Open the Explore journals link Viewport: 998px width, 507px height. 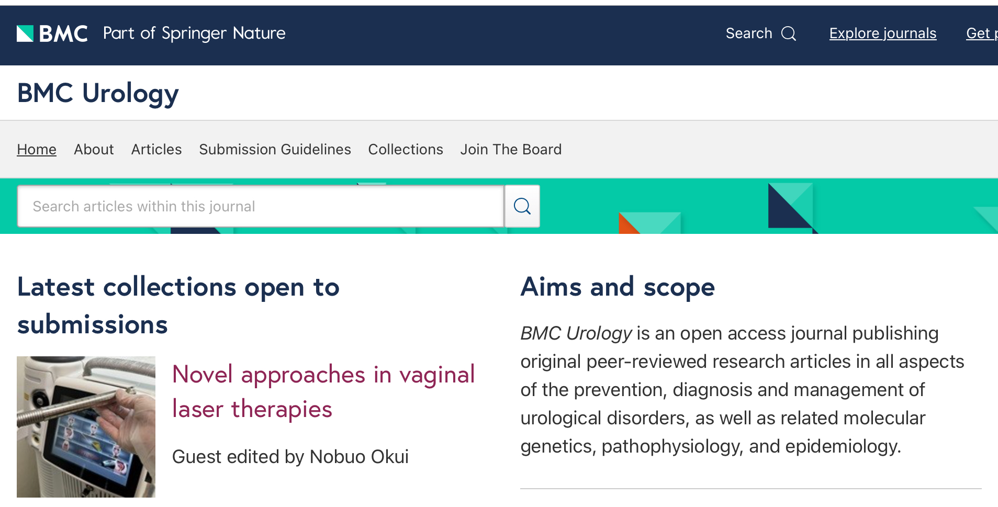pos(882,33)
